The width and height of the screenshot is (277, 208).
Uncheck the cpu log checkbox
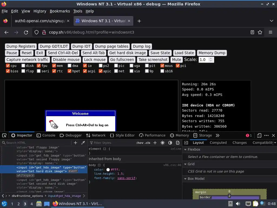tap(8, 66)
